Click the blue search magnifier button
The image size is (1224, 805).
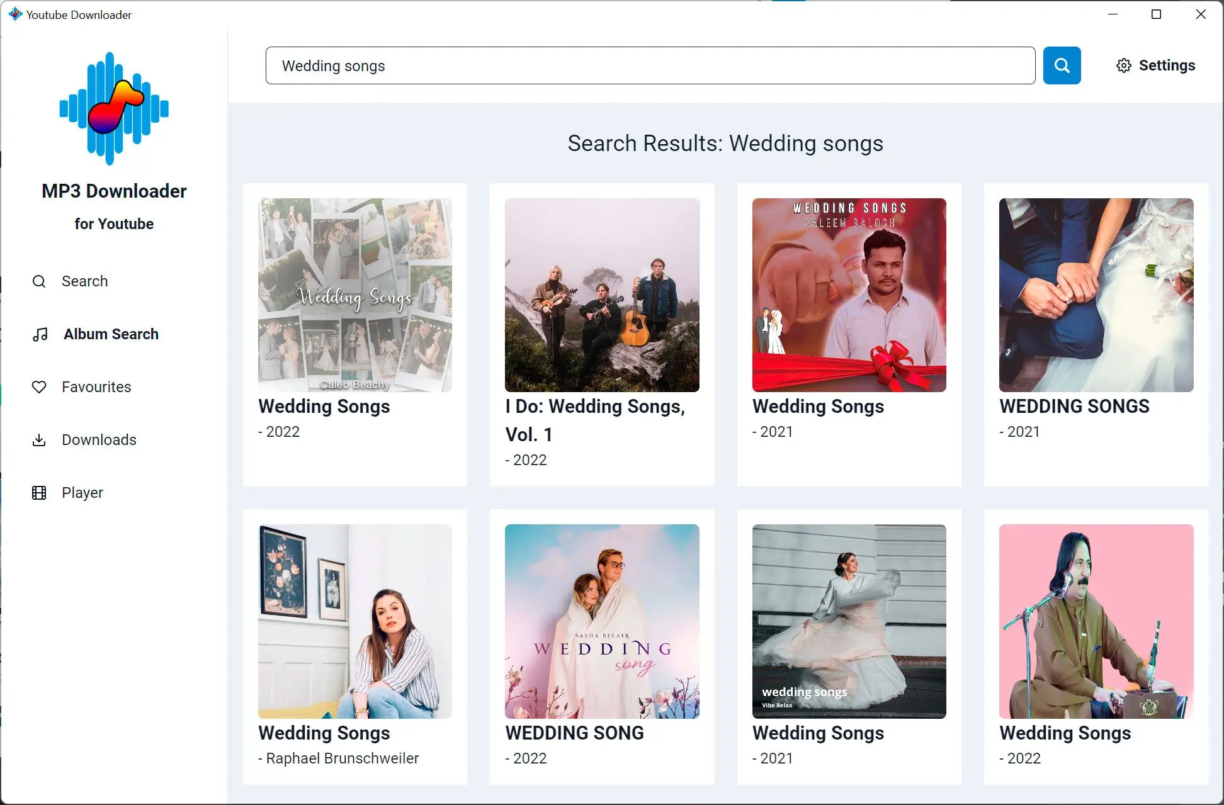pos(1062,65)
